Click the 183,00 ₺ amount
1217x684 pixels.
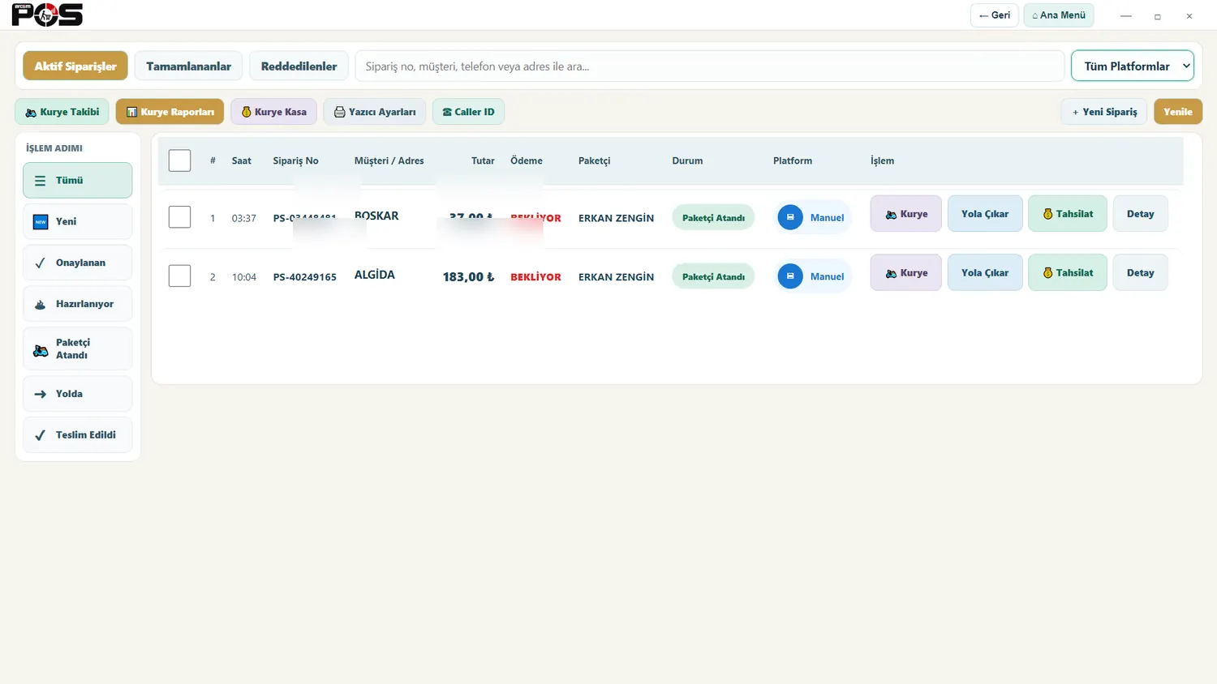point(468,277)
